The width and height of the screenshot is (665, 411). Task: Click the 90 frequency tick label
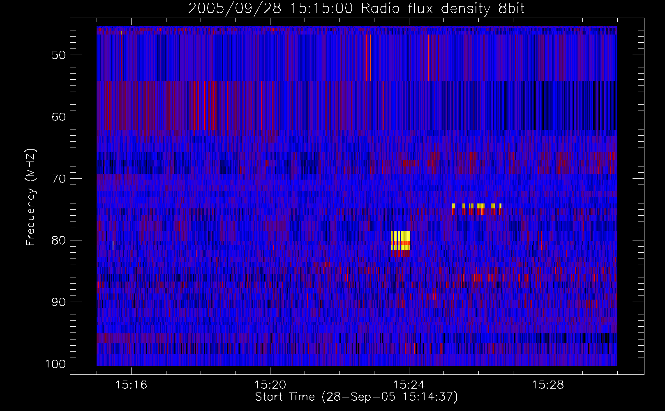tap(59, 302)
